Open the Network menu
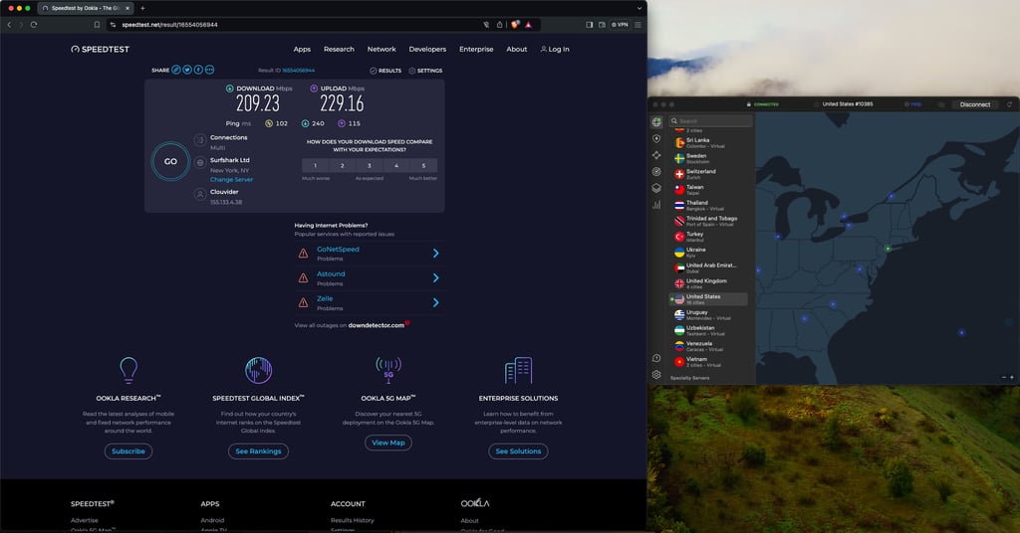 [382, 50]
